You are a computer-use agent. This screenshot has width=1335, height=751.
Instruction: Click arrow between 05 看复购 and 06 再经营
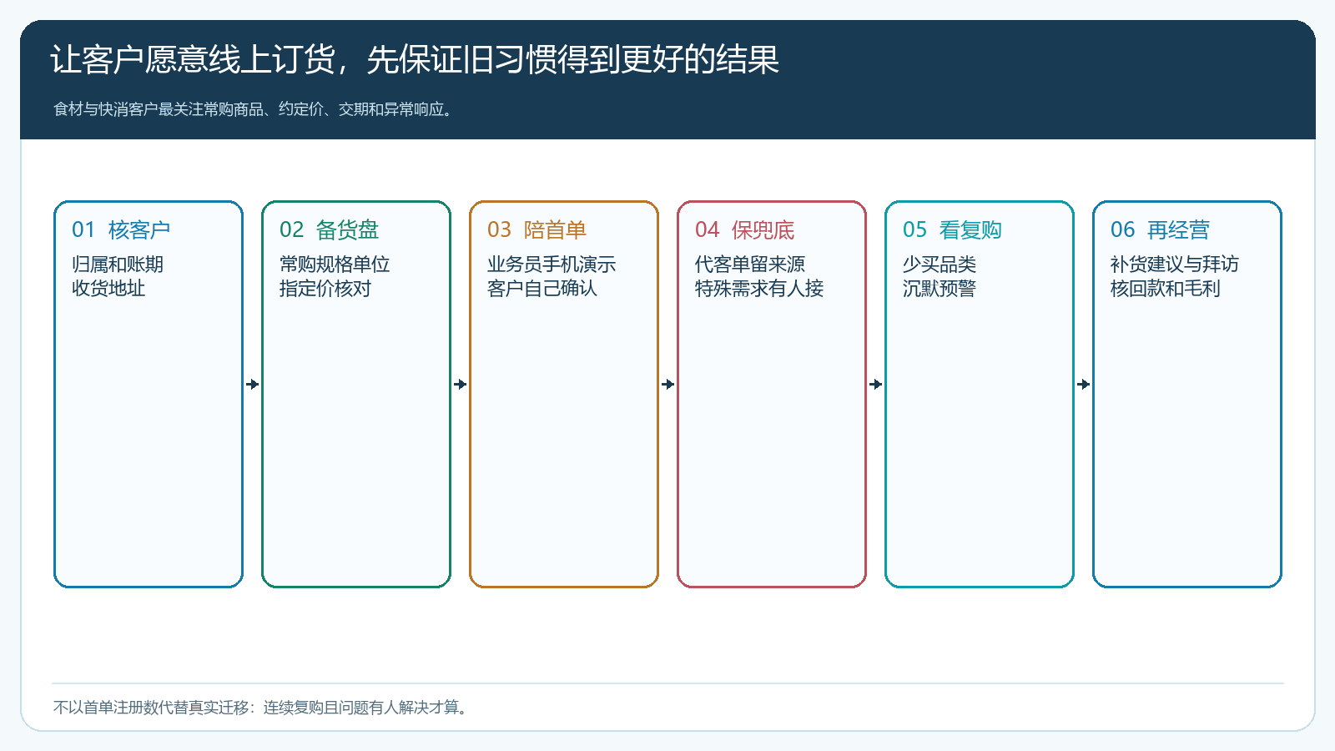(1084, 385)
